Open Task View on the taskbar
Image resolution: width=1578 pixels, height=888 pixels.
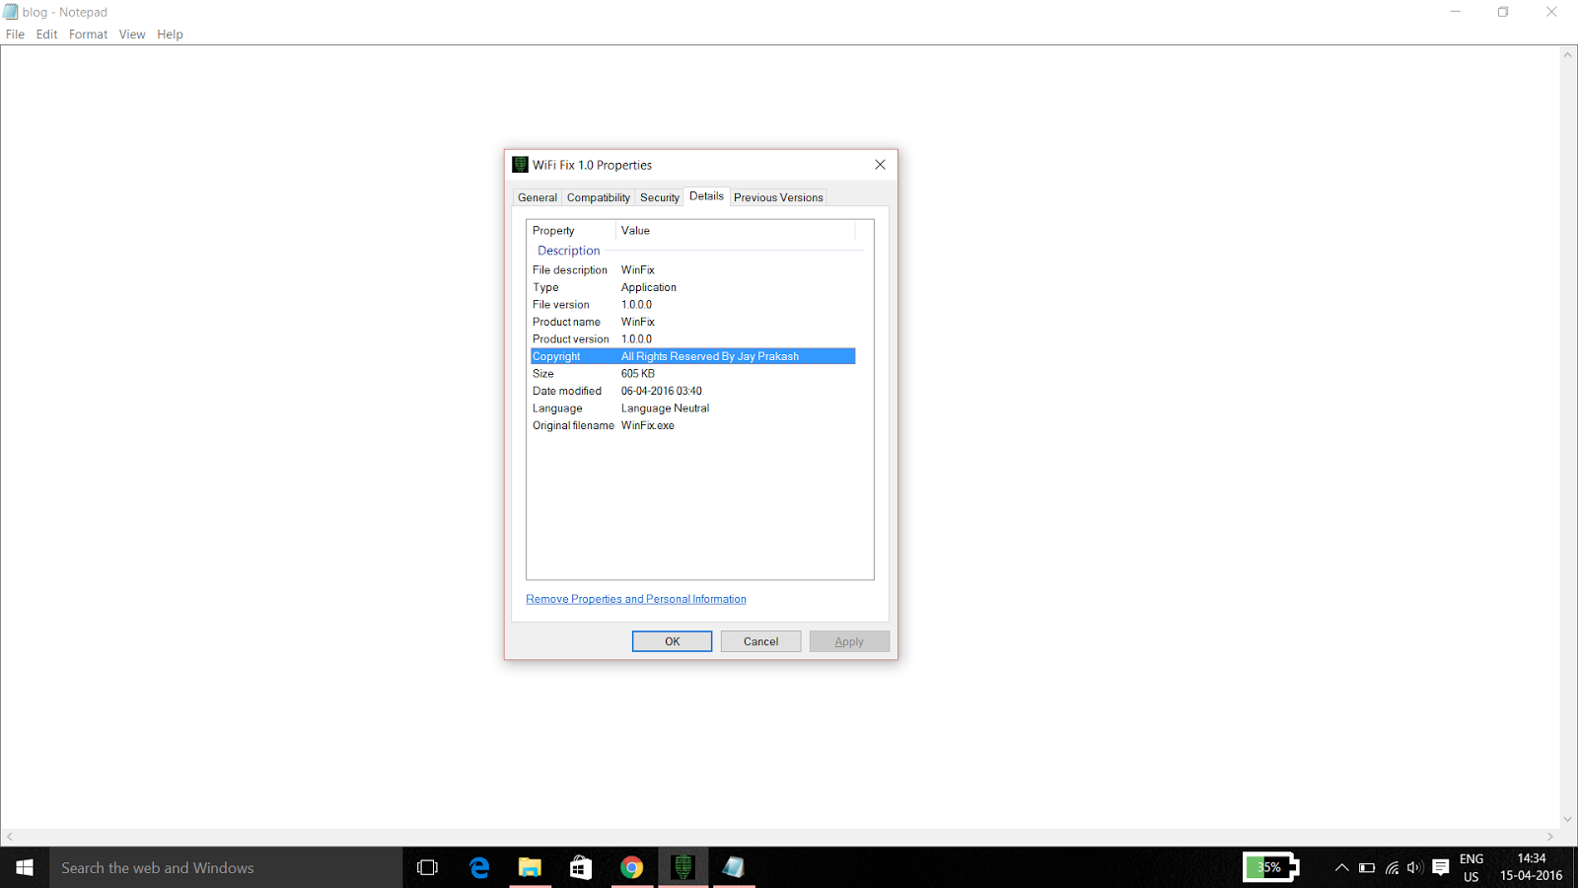tap(427, 867)
